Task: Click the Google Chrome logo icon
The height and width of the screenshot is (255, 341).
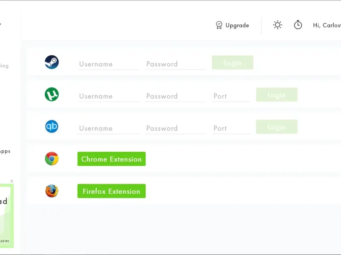Action: click(x=52, y=159)
